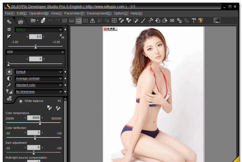Click the hammer tool settings icon
This screenshot has width=242, height=162.
coord(194,20)
